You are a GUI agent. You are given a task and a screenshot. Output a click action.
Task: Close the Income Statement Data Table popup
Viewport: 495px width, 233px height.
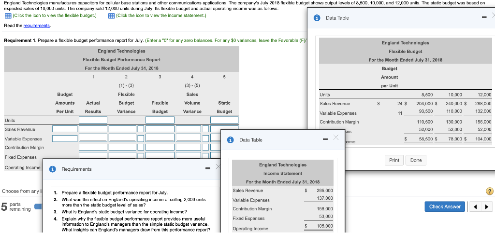point(335,137)
